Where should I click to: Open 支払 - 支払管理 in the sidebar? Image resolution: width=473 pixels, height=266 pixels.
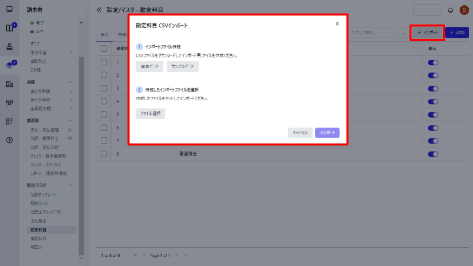44,130
